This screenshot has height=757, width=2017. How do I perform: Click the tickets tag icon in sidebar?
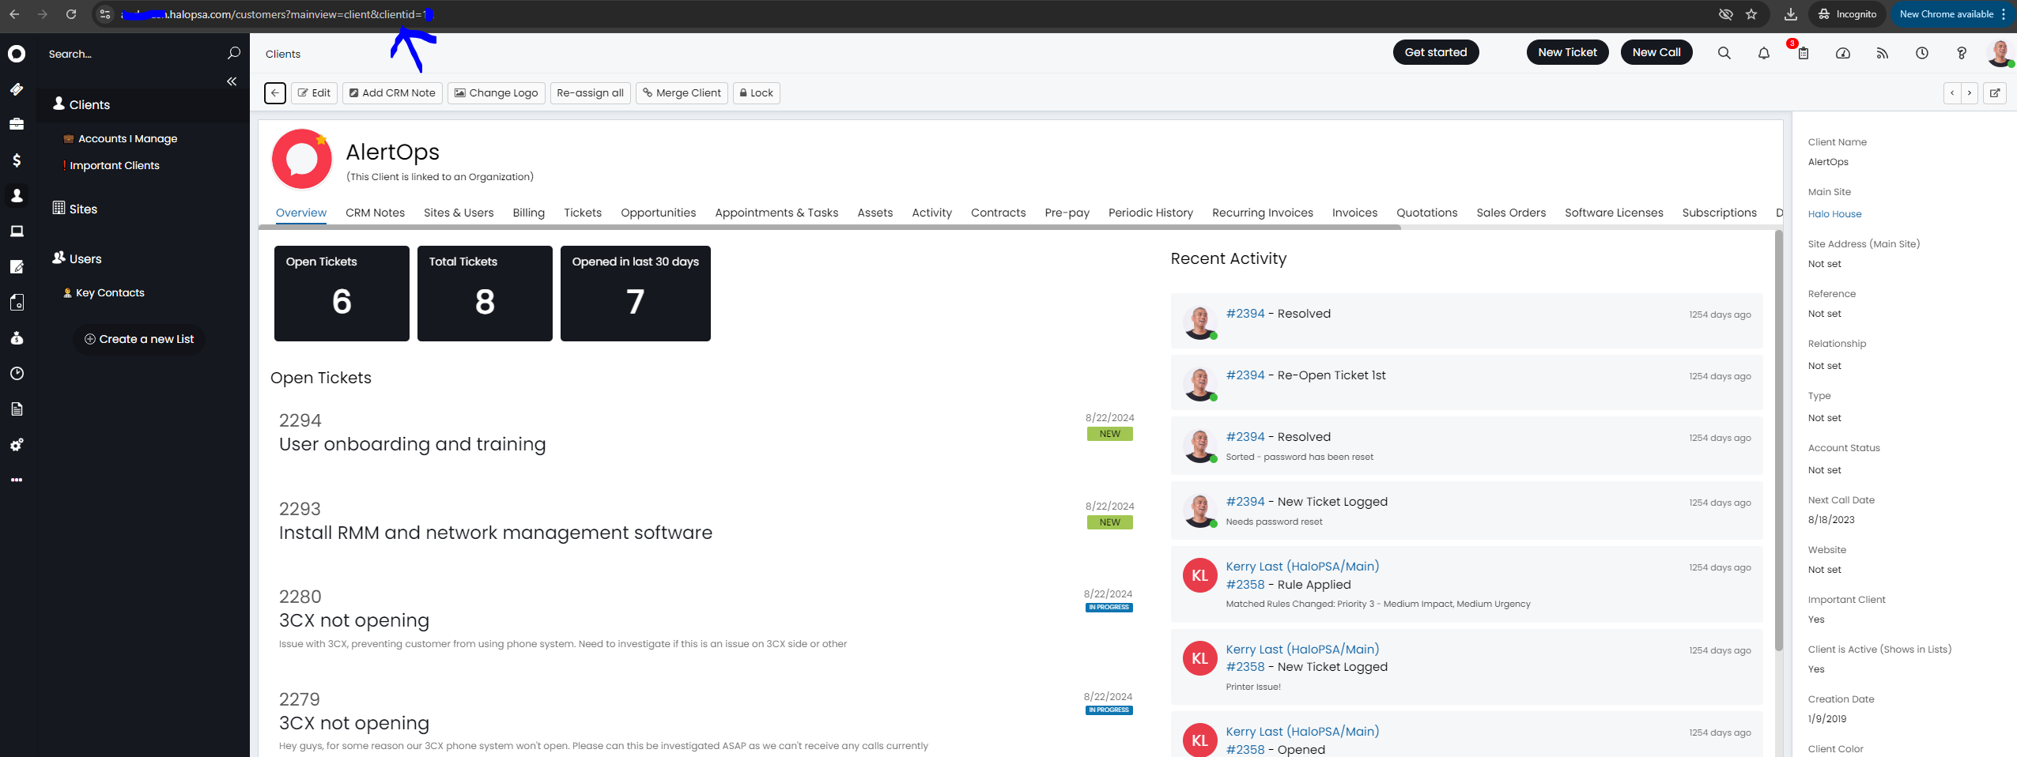click(x=17, y=89)
